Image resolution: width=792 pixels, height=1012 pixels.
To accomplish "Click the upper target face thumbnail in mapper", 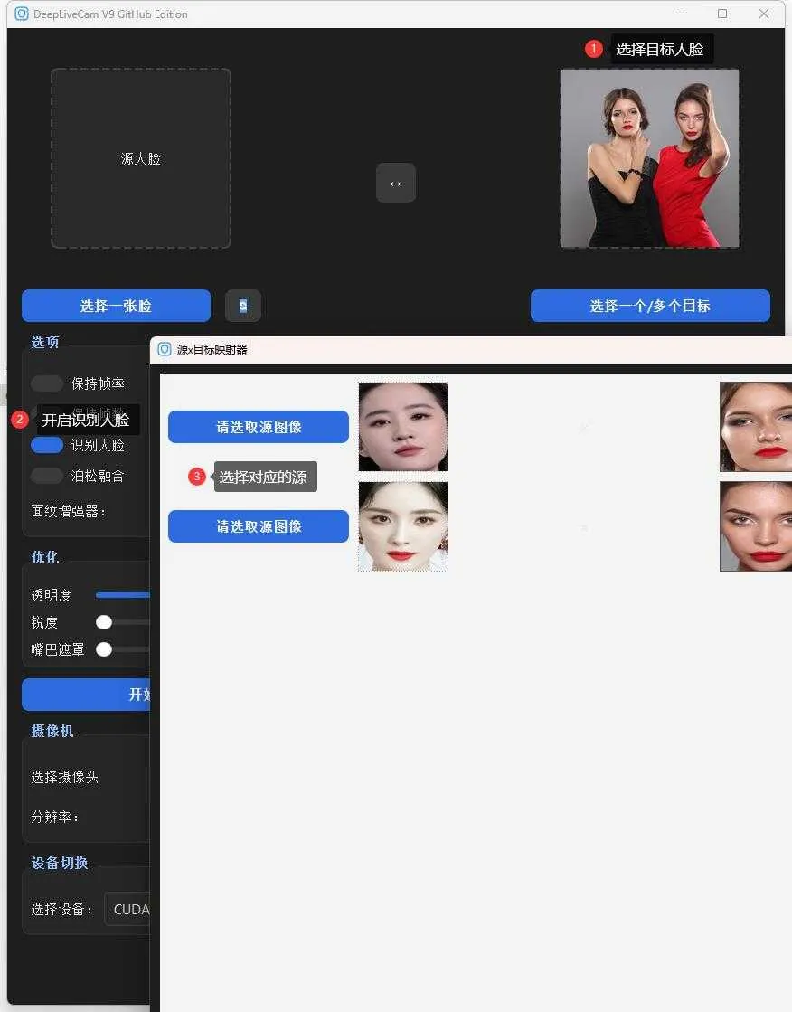I will coord(756,427).
